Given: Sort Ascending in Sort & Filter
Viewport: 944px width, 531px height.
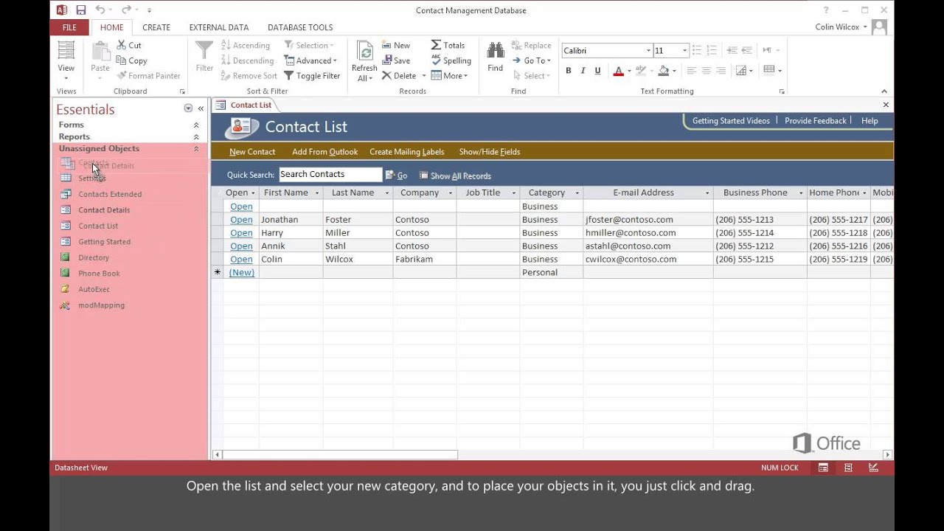Looking at the screenshot, I should (x=245, y=45).
